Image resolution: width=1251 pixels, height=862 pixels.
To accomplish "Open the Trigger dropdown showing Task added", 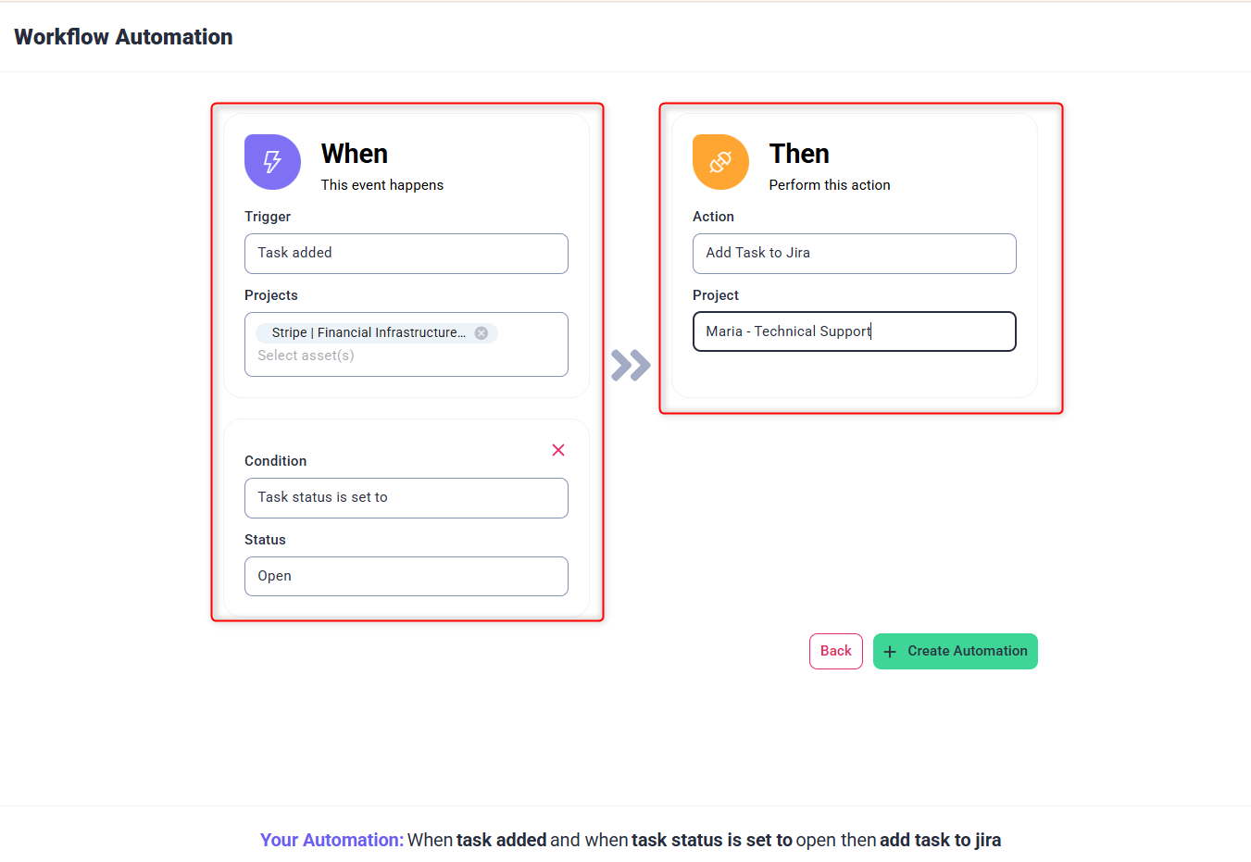I will point(406,254).
